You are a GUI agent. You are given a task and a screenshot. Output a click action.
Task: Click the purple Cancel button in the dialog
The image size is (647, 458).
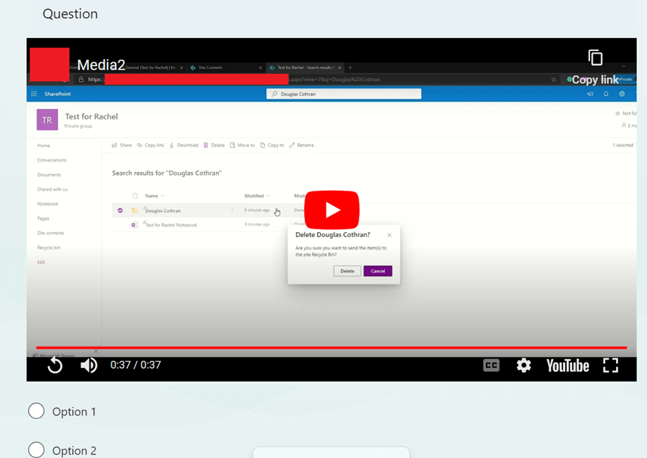pos(378,271)
